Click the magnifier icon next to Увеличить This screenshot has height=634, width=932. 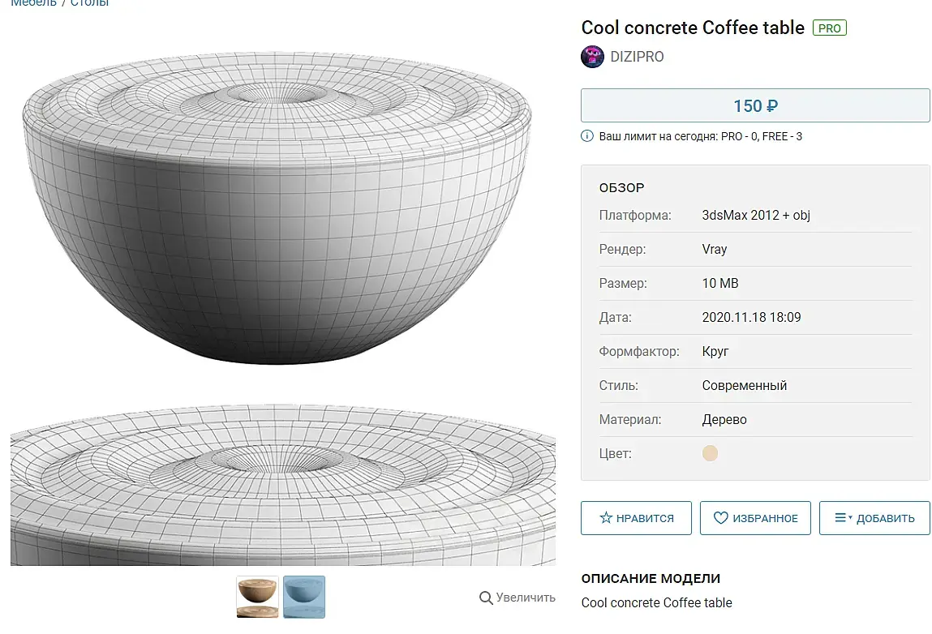pos(486,598)
